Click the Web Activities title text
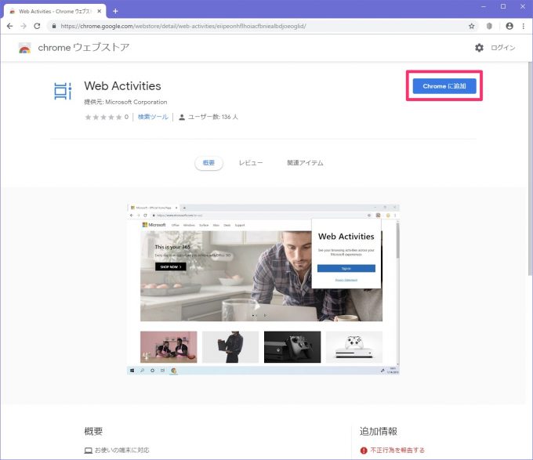This screenshot has height=460, width=533. 123,86
